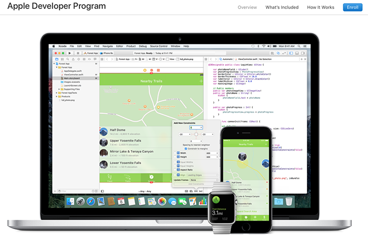Screen dimensions: 368x237
Task: Open Calendar icon in the Dock
Action: click(121, 202)
